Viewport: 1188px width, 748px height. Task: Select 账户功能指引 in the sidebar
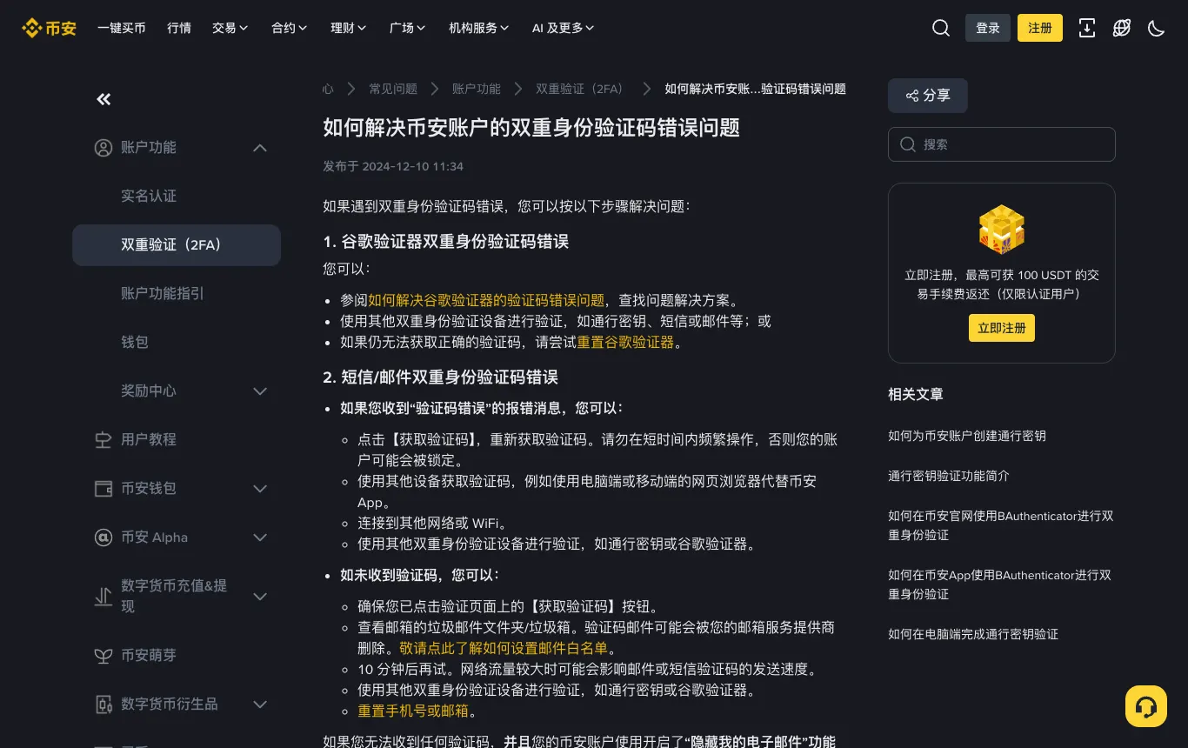point(177,294)
